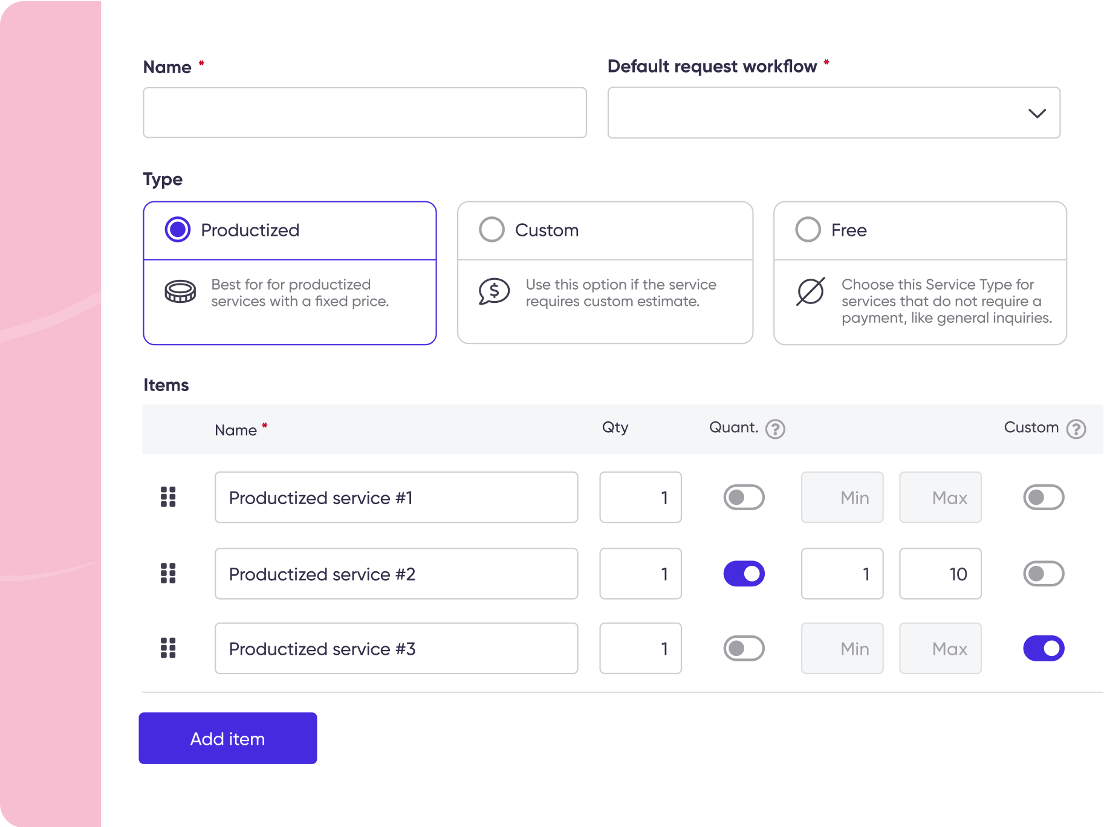Click the Productized service #3 name field
Image resolution: width=1104 pixels, height=827 pixels.
pos(396,648)
